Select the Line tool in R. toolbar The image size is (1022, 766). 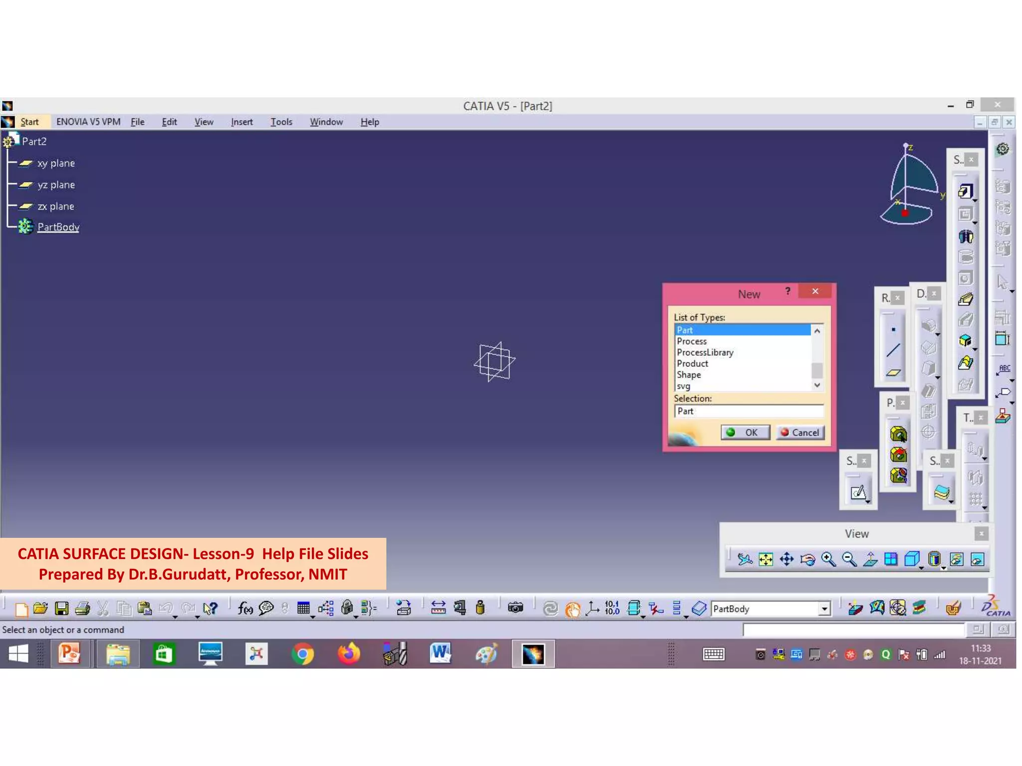[893, 351]
